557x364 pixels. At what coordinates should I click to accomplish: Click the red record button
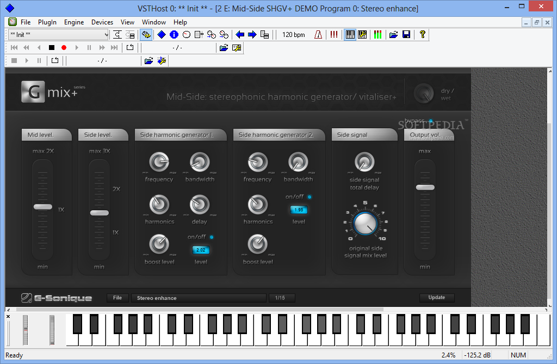click(x=64, y=48)
